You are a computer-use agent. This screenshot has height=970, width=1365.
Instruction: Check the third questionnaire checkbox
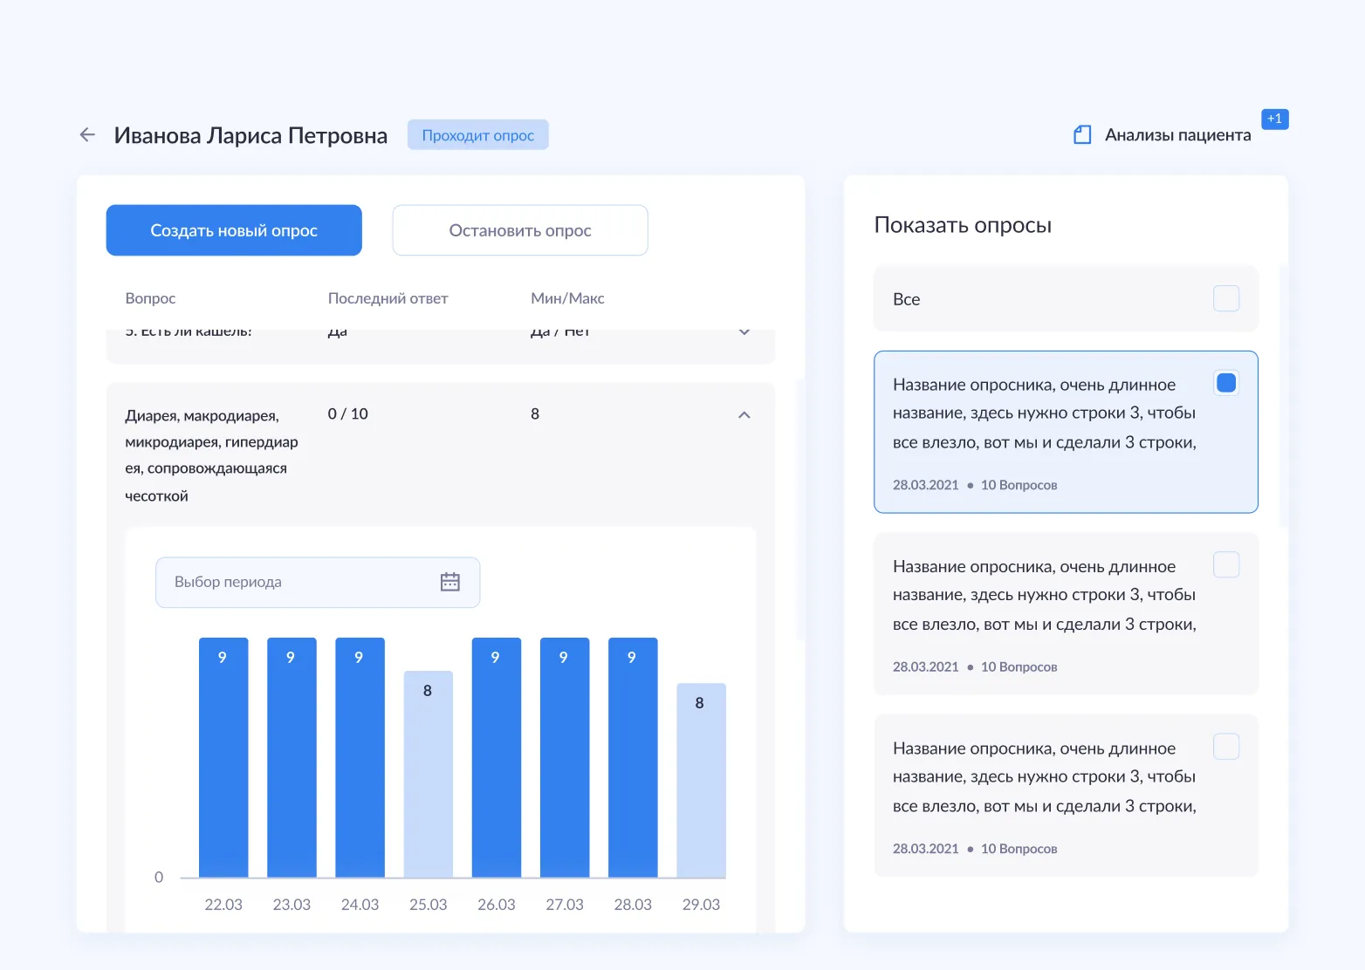[x=1226, y=747]
